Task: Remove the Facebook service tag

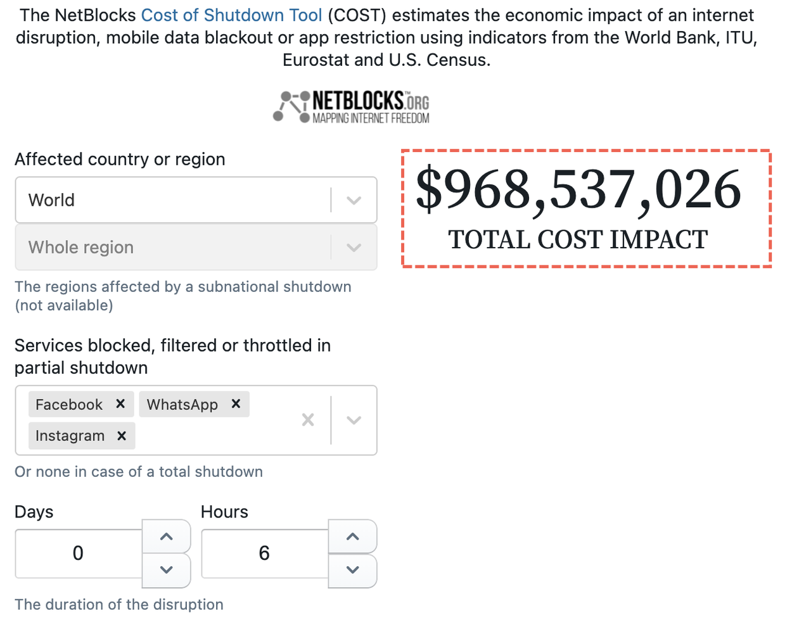Action: [x=120, y=404]
